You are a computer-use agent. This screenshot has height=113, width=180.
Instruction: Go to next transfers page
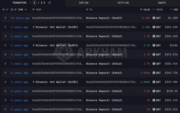[x=44, y=3]
